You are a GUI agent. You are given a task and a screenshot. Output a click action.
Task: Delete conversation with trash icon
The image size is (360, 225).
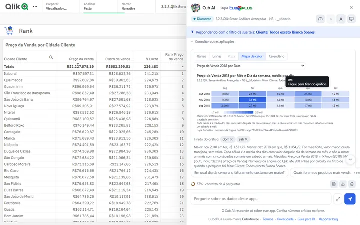pyautogui.click(x=352, y=184)
